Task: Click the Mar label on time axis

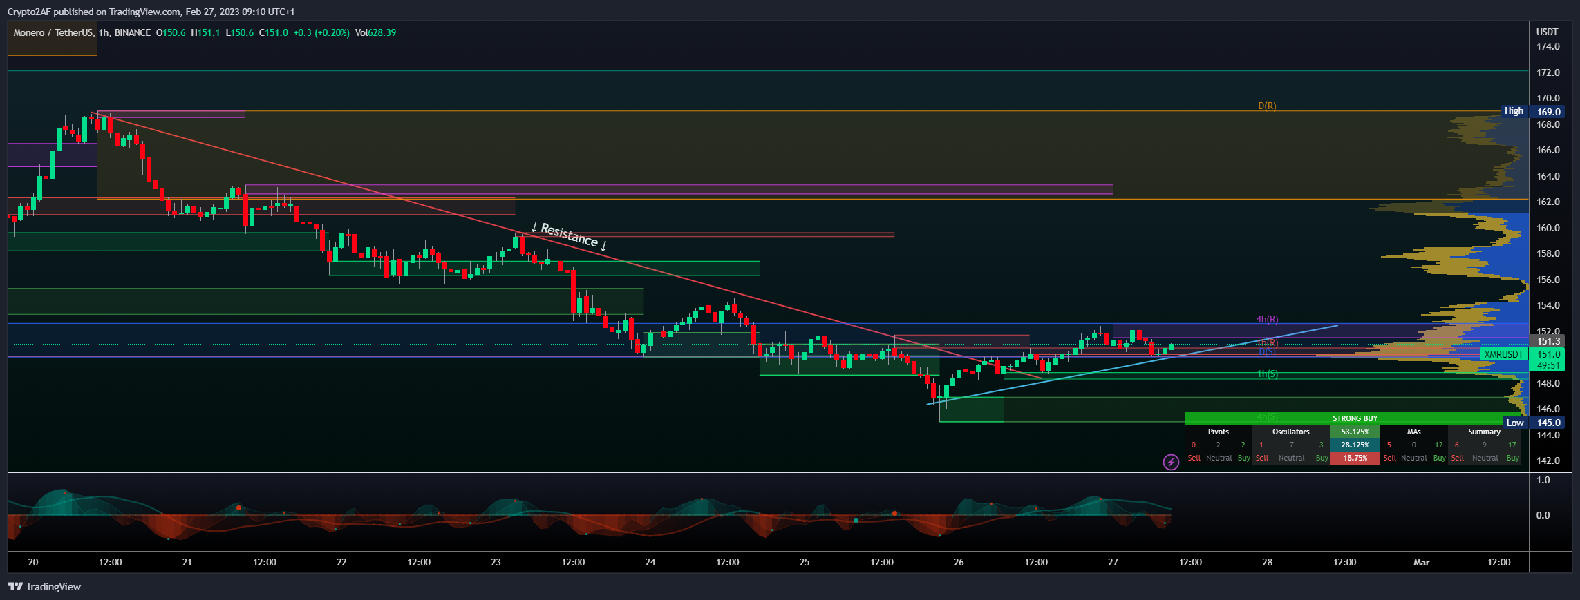Action: tap(1422, 562)
